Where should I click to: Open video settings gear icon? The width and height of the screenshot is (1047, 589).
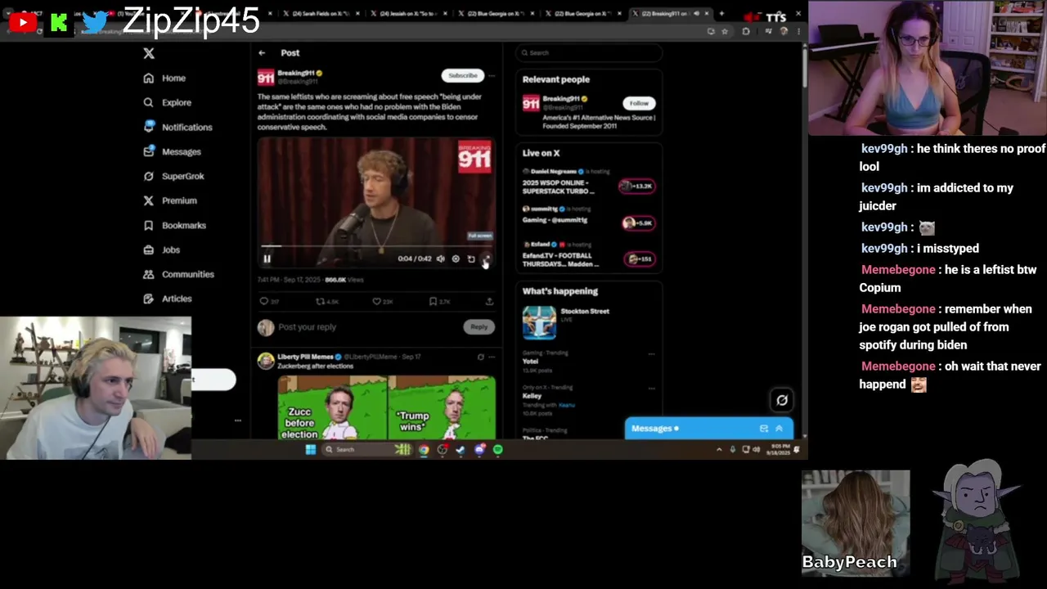pos(456,259)
